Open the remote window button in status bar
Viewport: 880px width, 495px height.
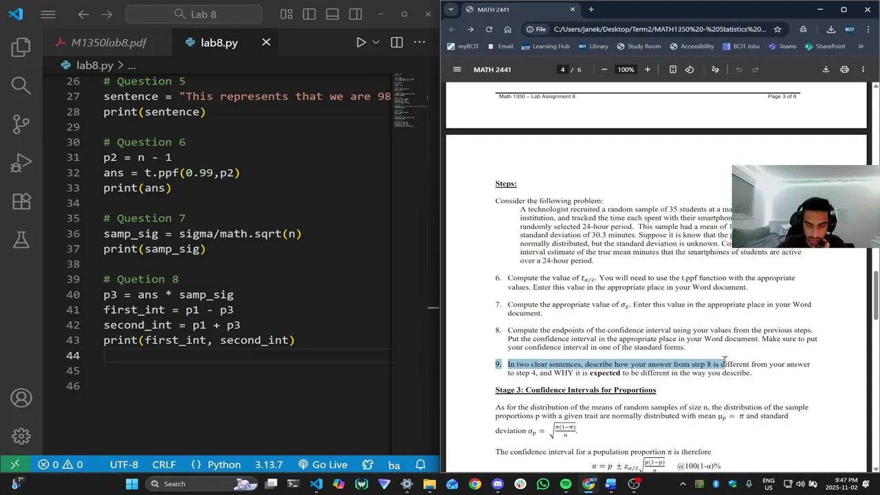pyautogui.click(x=15, y=465)
